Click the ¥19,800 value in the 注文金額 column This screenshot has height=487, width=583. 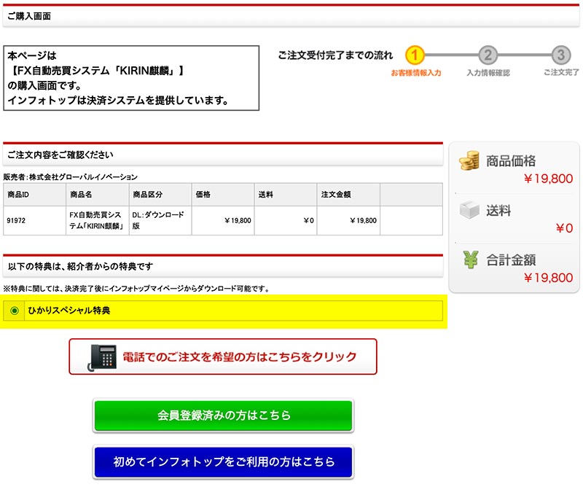click(363, 221)
